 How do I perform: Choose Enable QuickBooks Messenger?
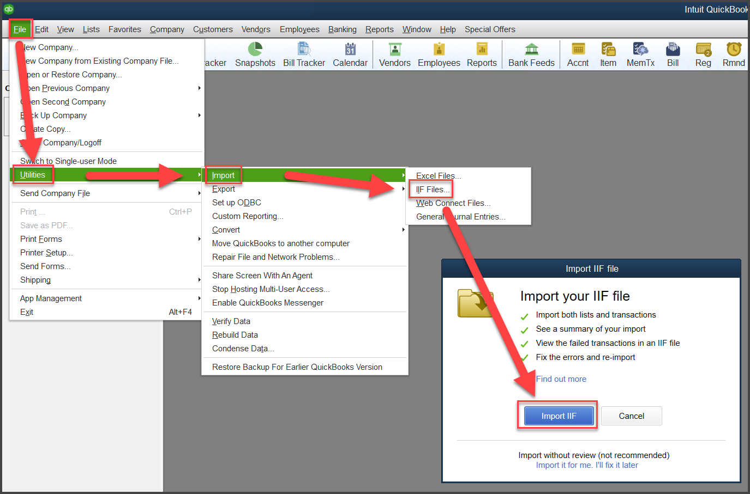click(305, 303)
